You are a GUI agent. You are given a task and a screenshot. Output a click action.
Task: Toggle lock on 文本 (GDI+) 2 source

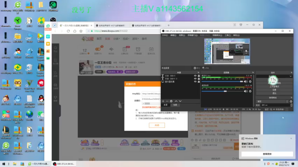click(x=199, y=79)
